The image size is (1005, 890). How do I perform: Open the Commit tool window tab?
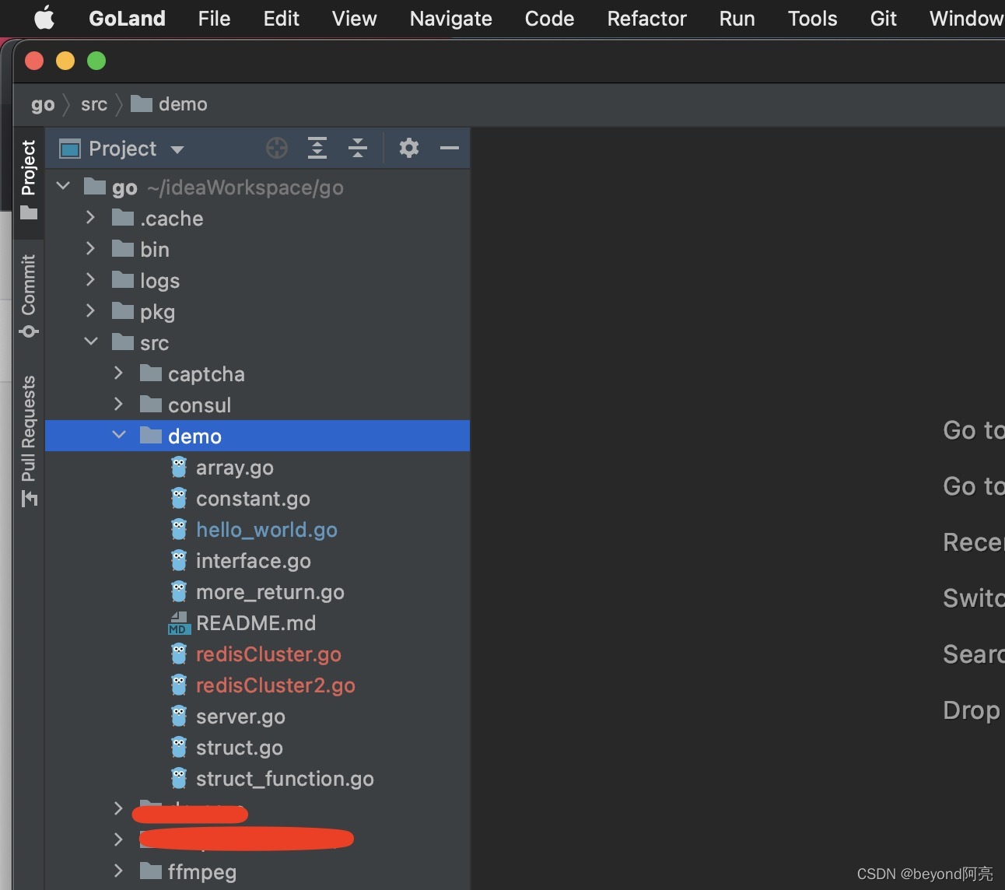(x=29, y=296)
